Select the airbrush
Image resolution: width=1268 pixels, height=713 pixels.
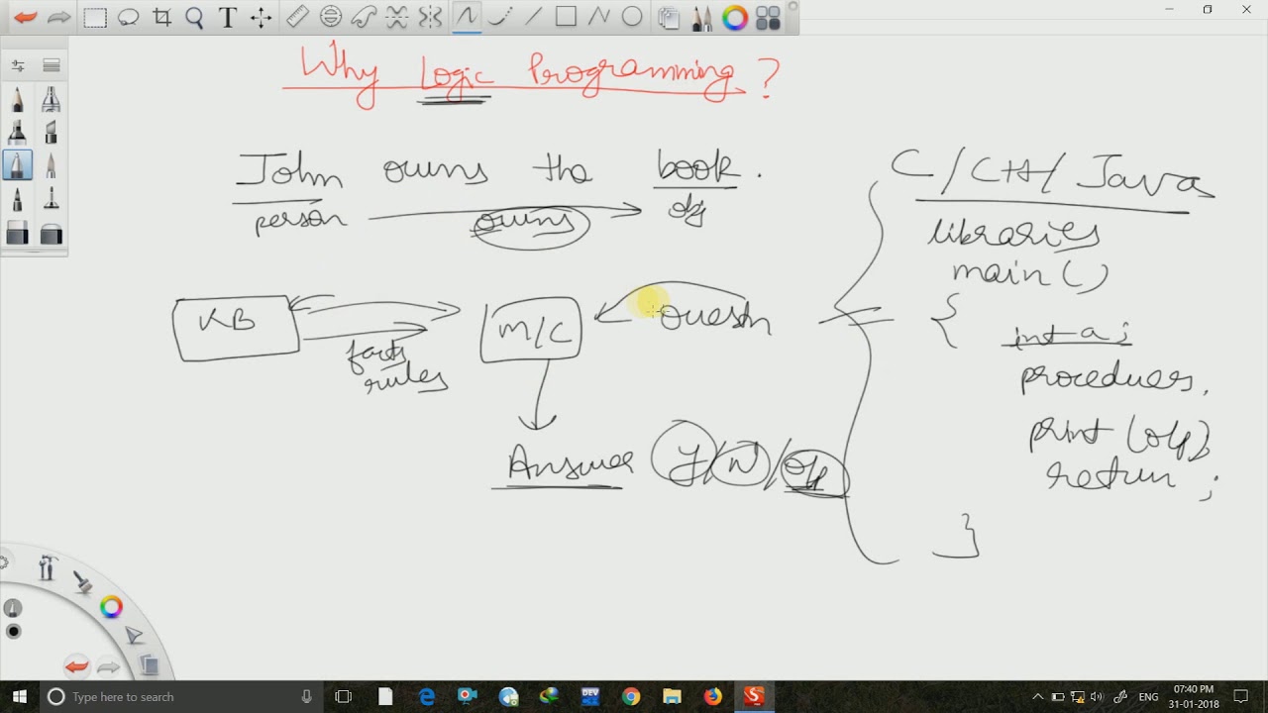click(x=51, y=98)
